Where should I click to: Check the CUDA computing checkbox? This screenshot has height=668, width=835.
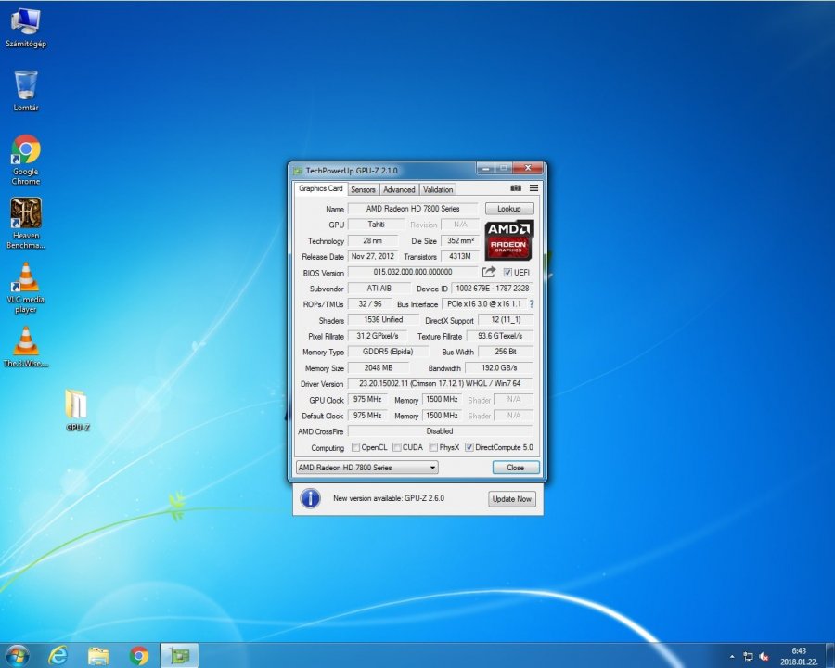396,447
